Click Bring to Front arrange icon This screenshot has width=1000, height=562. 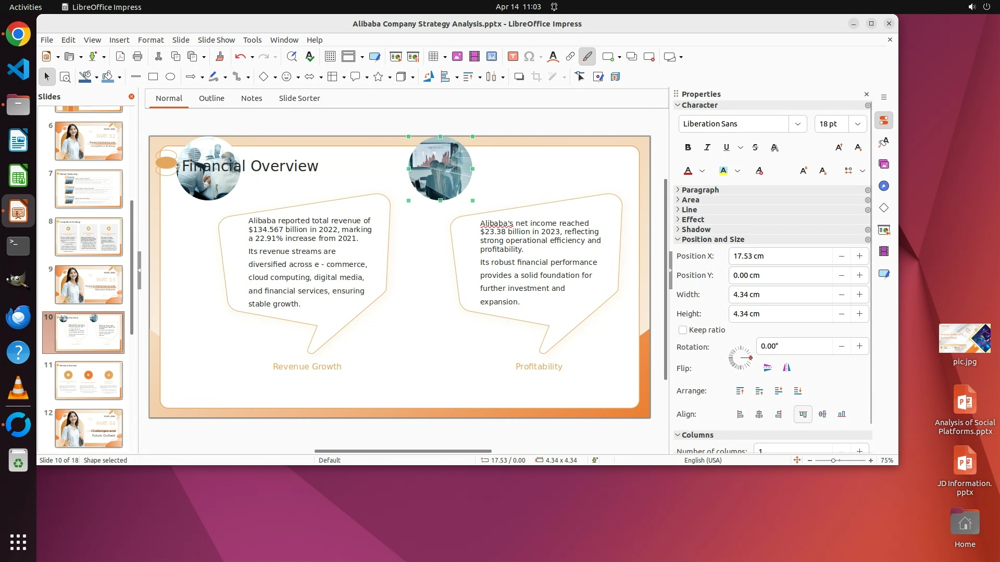[740, 391]
